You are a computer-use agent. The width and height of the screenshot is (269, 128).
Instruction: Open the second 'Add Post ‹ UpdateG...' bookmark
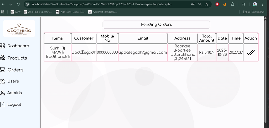[x=70, y=12]
